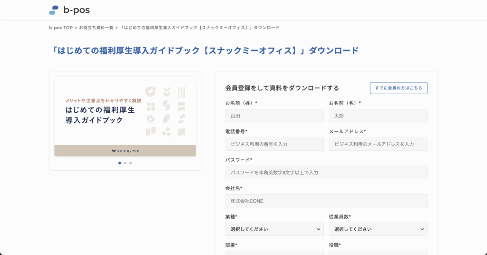Image resolution: width=487 pixels, height=255 pixels.
Task: Select third carousel dot indicator
Action: point(130,163)
